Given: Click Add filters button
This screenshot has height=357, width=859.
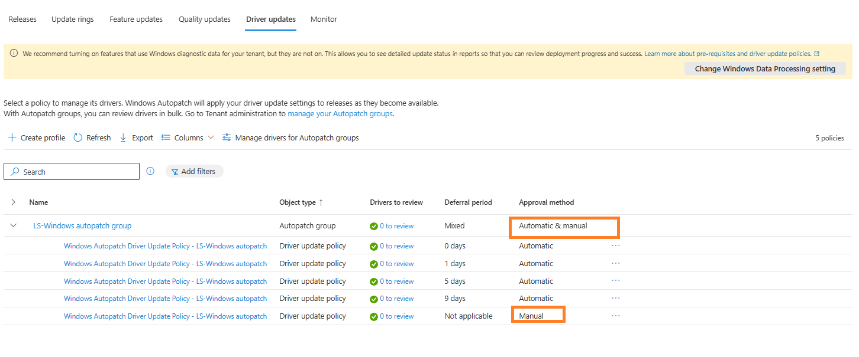Looking at the screenshot, I should (x=195, y=171).
